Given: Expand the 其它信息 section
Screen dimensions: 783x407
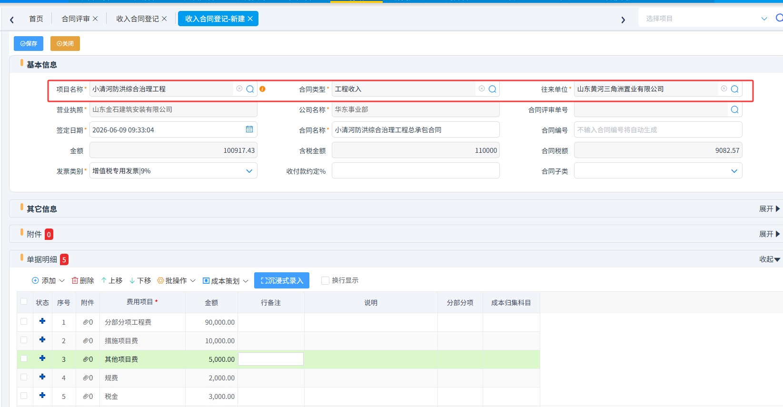Looking at the screenshot, I should pyautogui.click(x=769, y=208).
